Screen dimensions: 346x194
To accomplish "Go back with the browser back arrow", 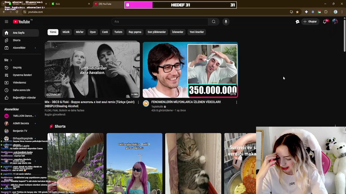I will (x=4, y=12).
